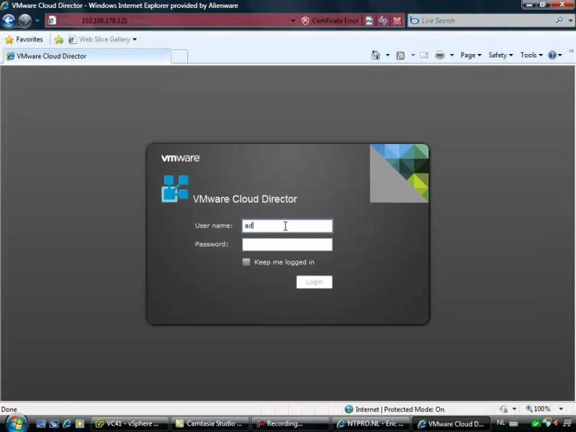Click the browser Back navigation button

(9, 20)
